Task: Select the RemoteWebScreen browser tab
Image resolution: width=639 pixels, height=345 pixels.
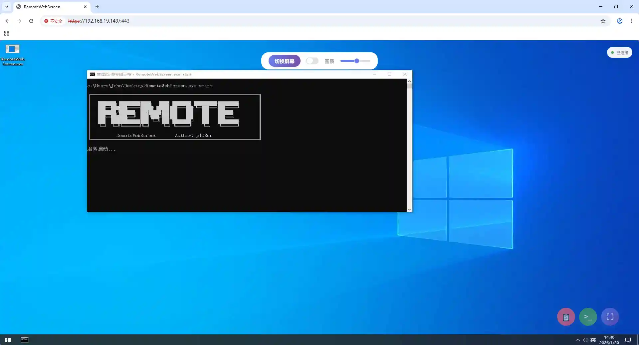Action: pos(52,7)
